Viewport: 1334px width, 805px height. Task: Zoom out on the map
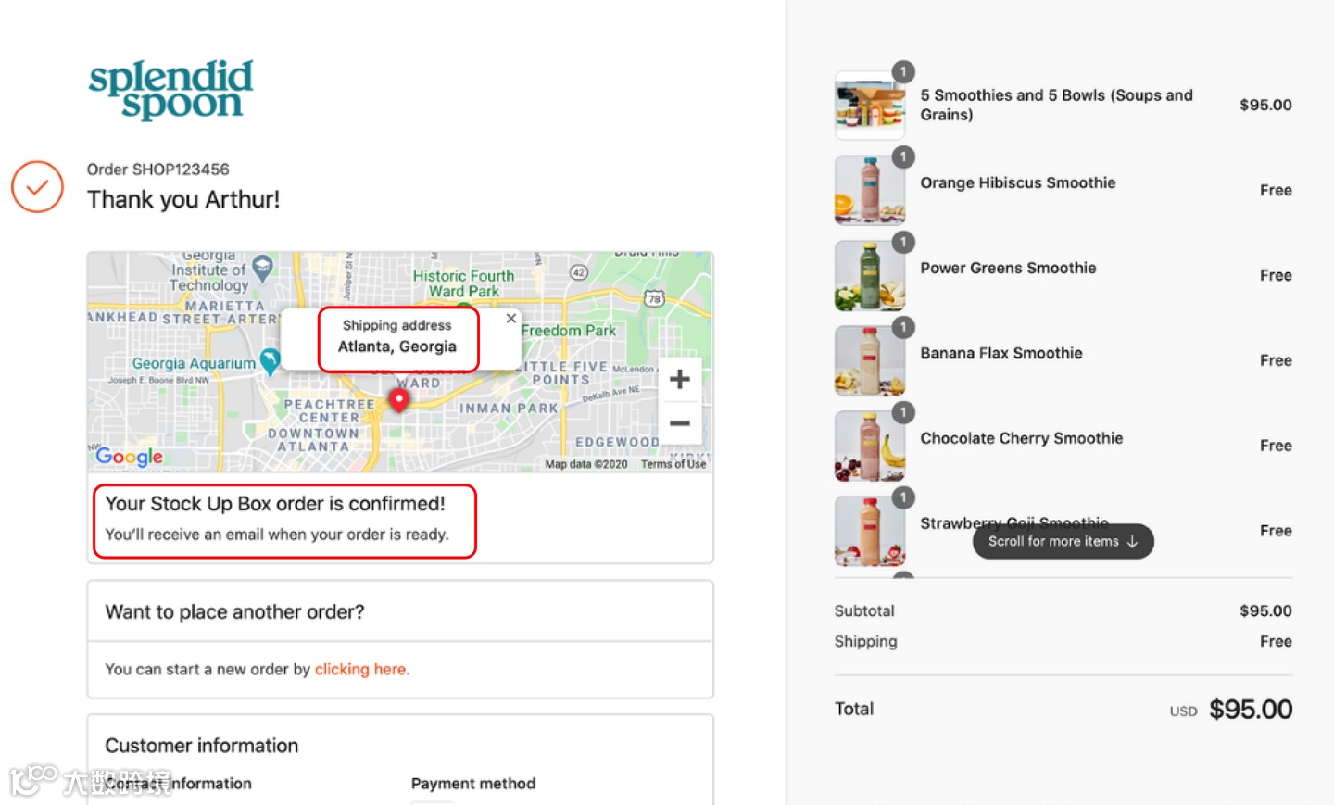pyautogui.click(x=679, y=423)
